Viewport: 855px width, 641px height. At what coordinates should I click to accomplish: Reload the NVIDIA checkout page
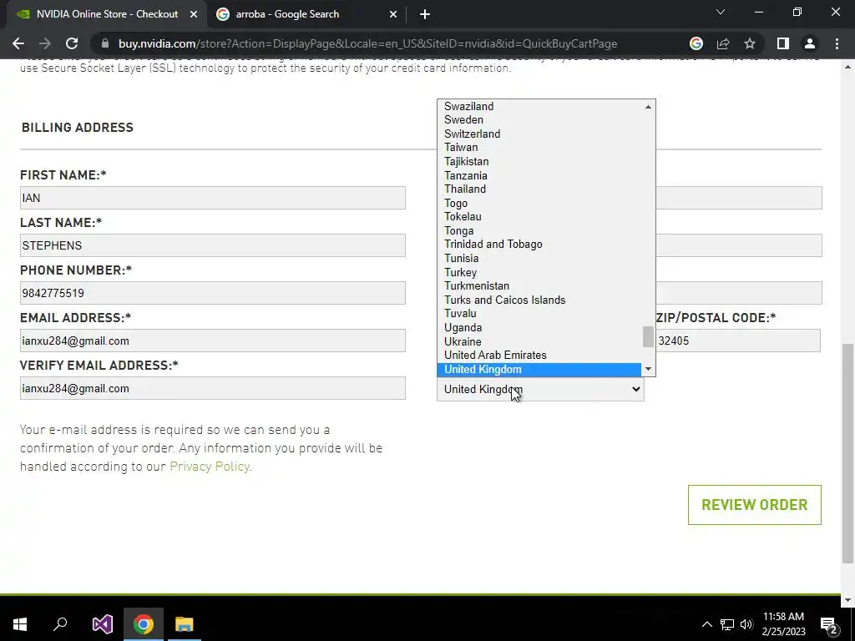(72, 43)
